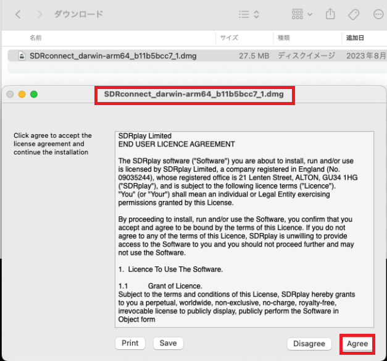Viewport: 387px width, 361px height.
Task: Open the list view switcher in Finder
Action: click(x=249, y=14)
